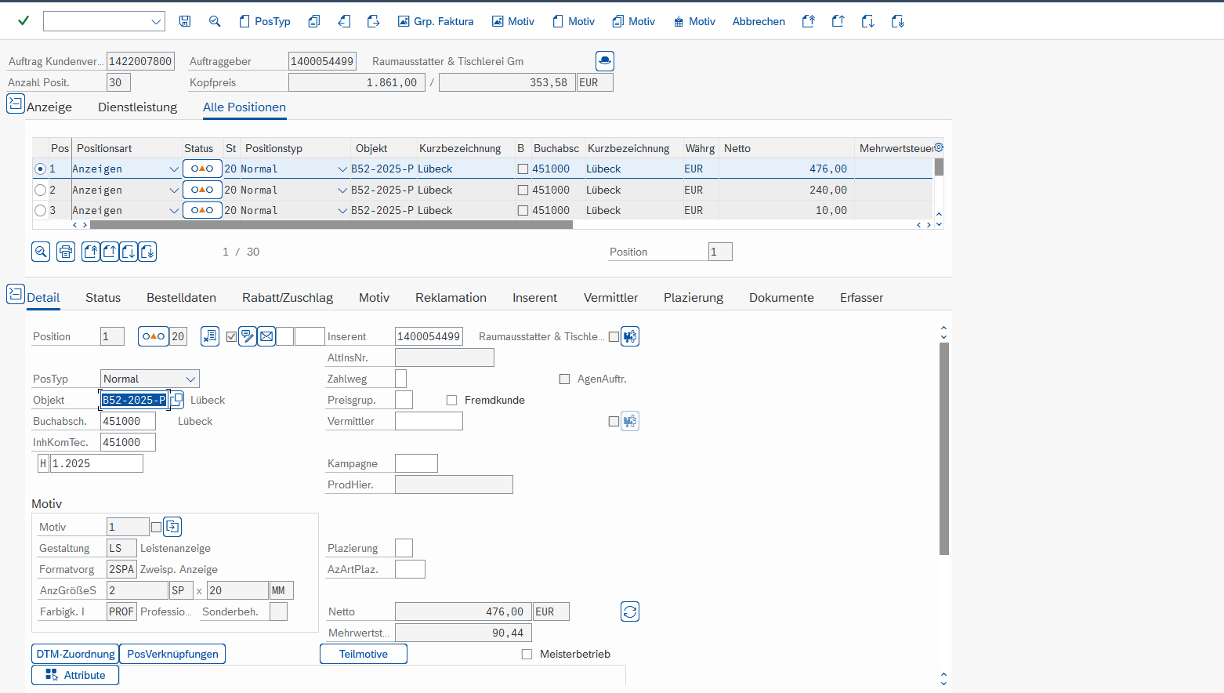Click print icon below positions table
1224x693 pixels.
click(x=66, y=252)
